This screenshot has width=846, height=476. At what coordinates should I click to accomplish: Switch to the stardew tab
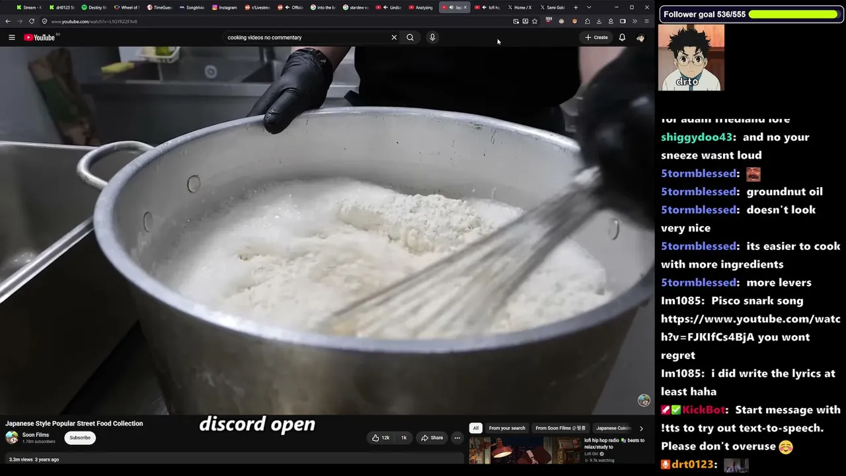(x=356, y=7)
